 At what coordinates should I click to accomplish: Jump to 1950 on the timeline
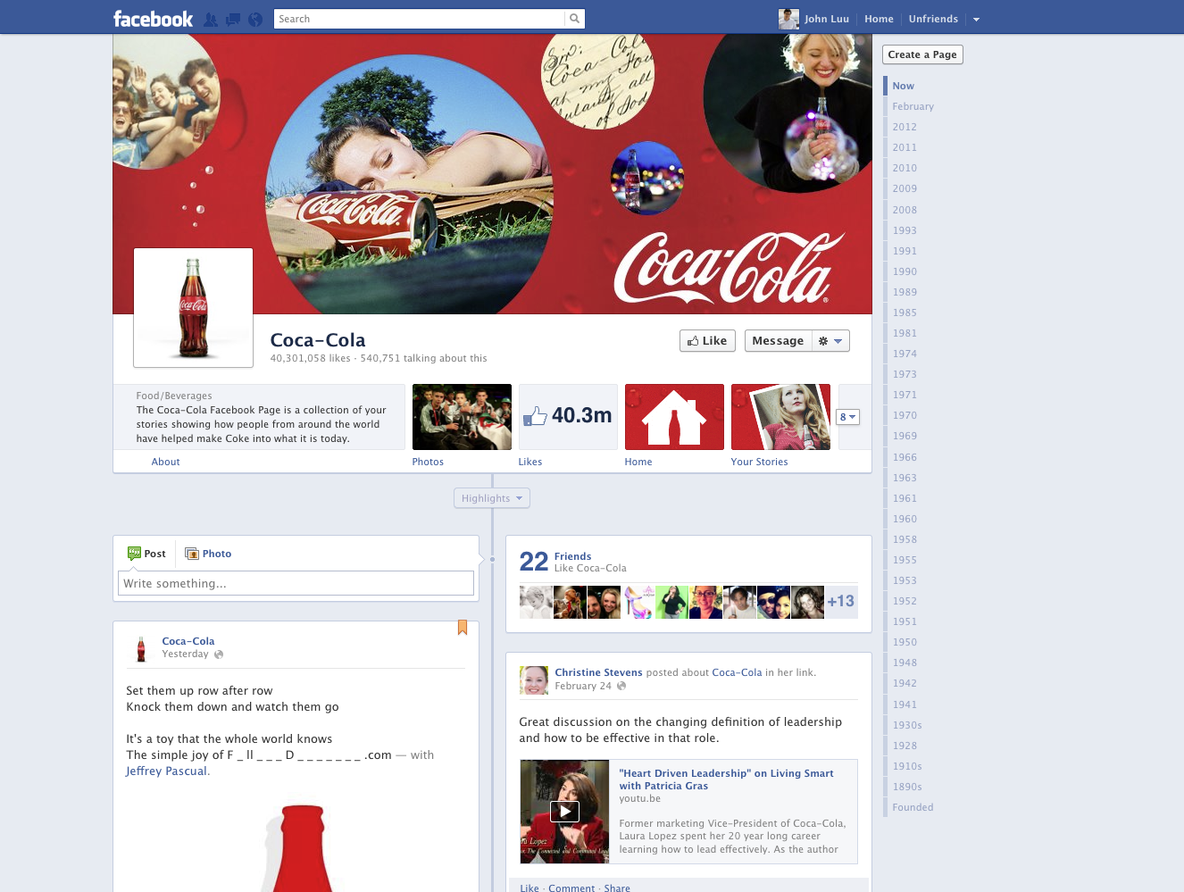pyautogui.click(x=905, y=642)
